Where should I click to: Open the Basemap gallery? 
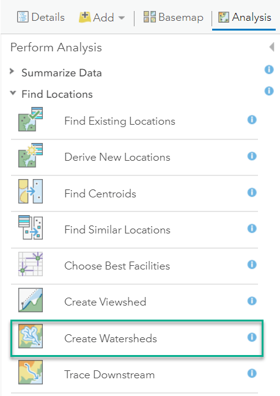point(174,17)
